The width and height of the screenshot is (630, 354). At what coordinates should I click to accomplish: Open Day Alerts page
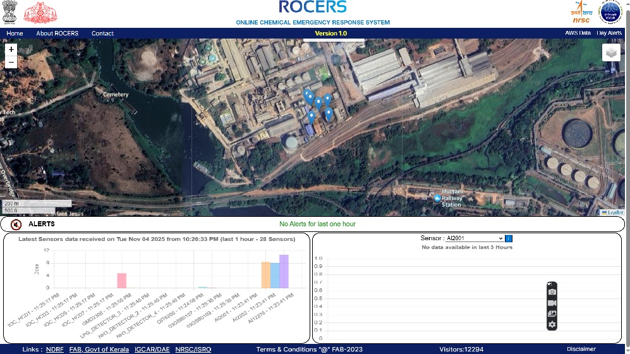click(609, 33)
